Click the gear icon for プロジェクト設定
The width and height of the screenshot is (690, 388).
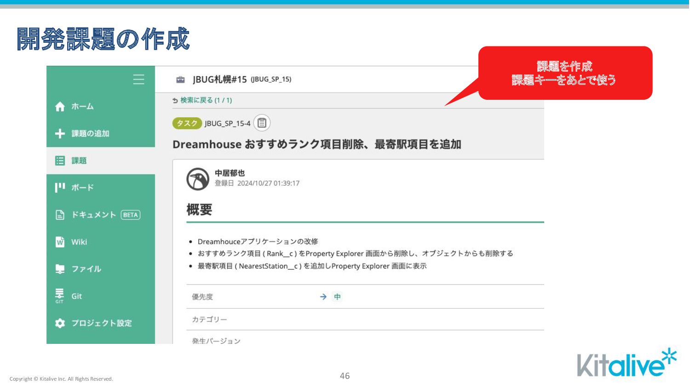click(60, 323)
